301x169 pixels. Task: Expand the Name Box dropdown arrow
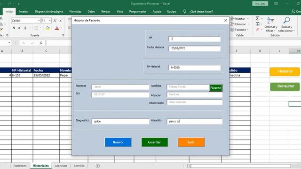pos(9,43)
